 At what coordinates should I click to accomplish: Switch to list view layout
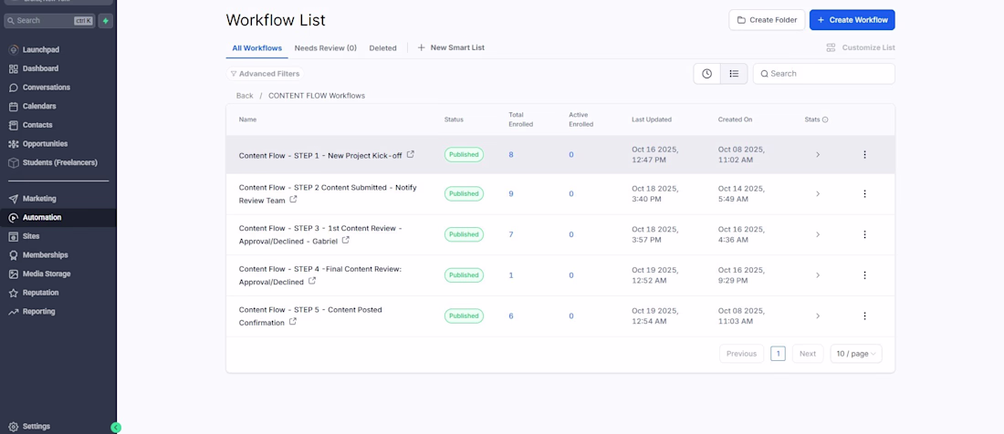click(734, 74)
